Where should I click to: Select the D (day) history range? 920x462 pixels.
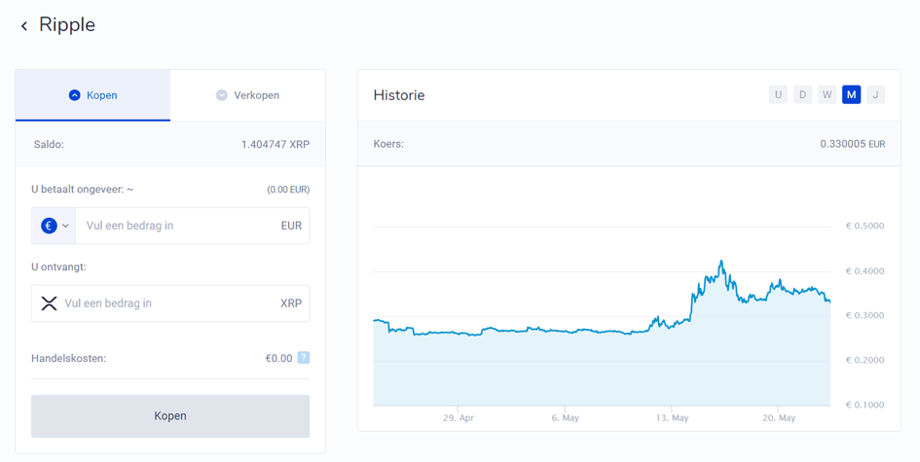[x=802, y=94]
